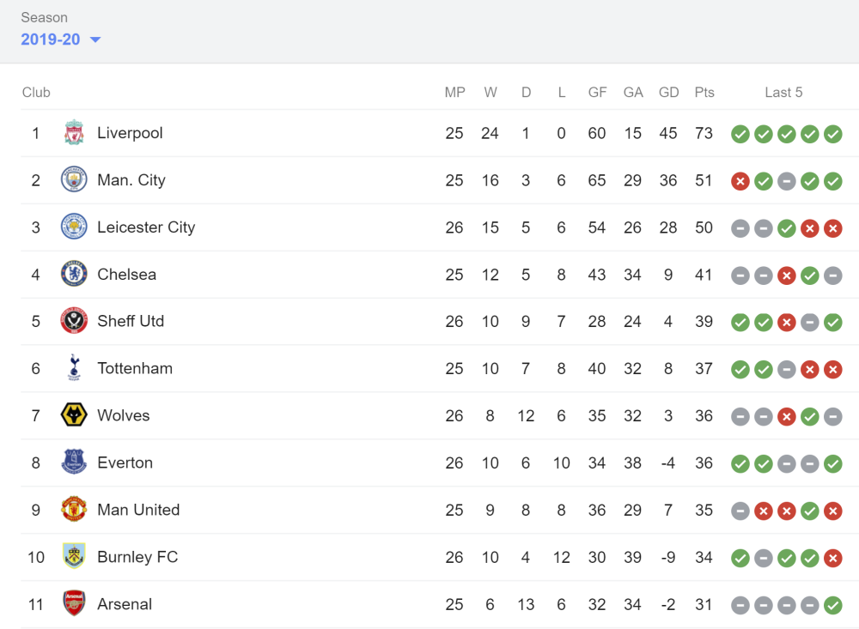859x629 pixels.
Task: Click the GD column header
Action: [668, 92]
